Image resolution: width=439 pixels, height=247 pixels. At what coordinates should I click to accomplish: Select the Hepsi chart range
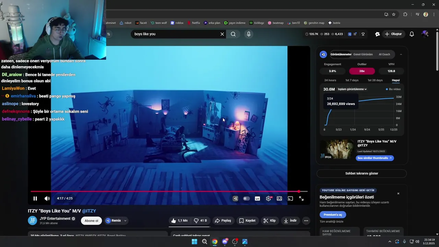396,80
